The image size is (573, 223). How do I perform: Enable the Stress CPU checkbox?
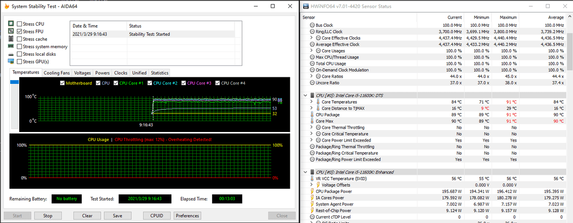tap(19, 24)
